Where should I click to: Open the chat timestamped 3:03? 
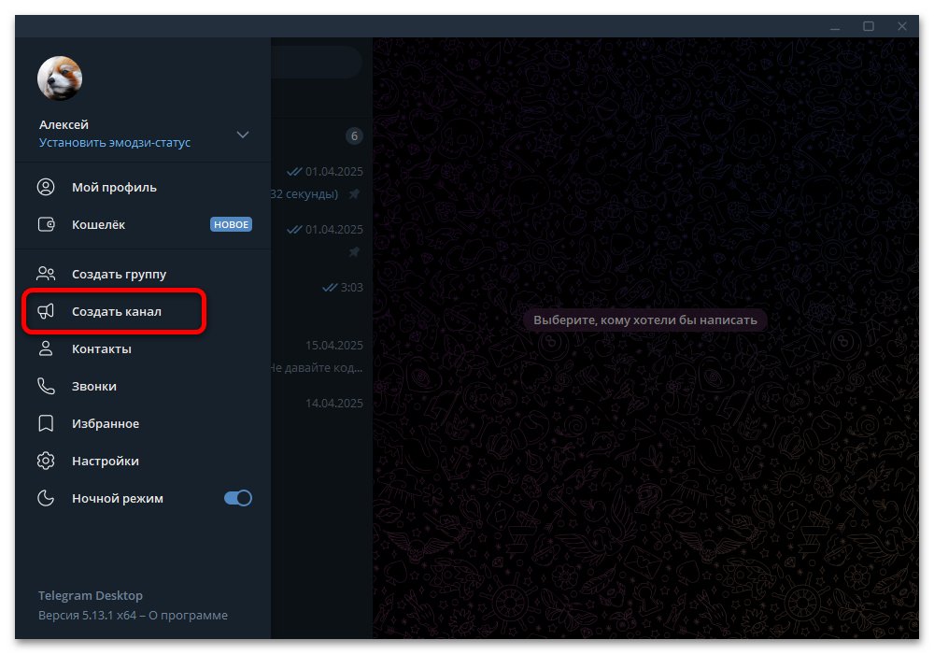coord(321,298)
